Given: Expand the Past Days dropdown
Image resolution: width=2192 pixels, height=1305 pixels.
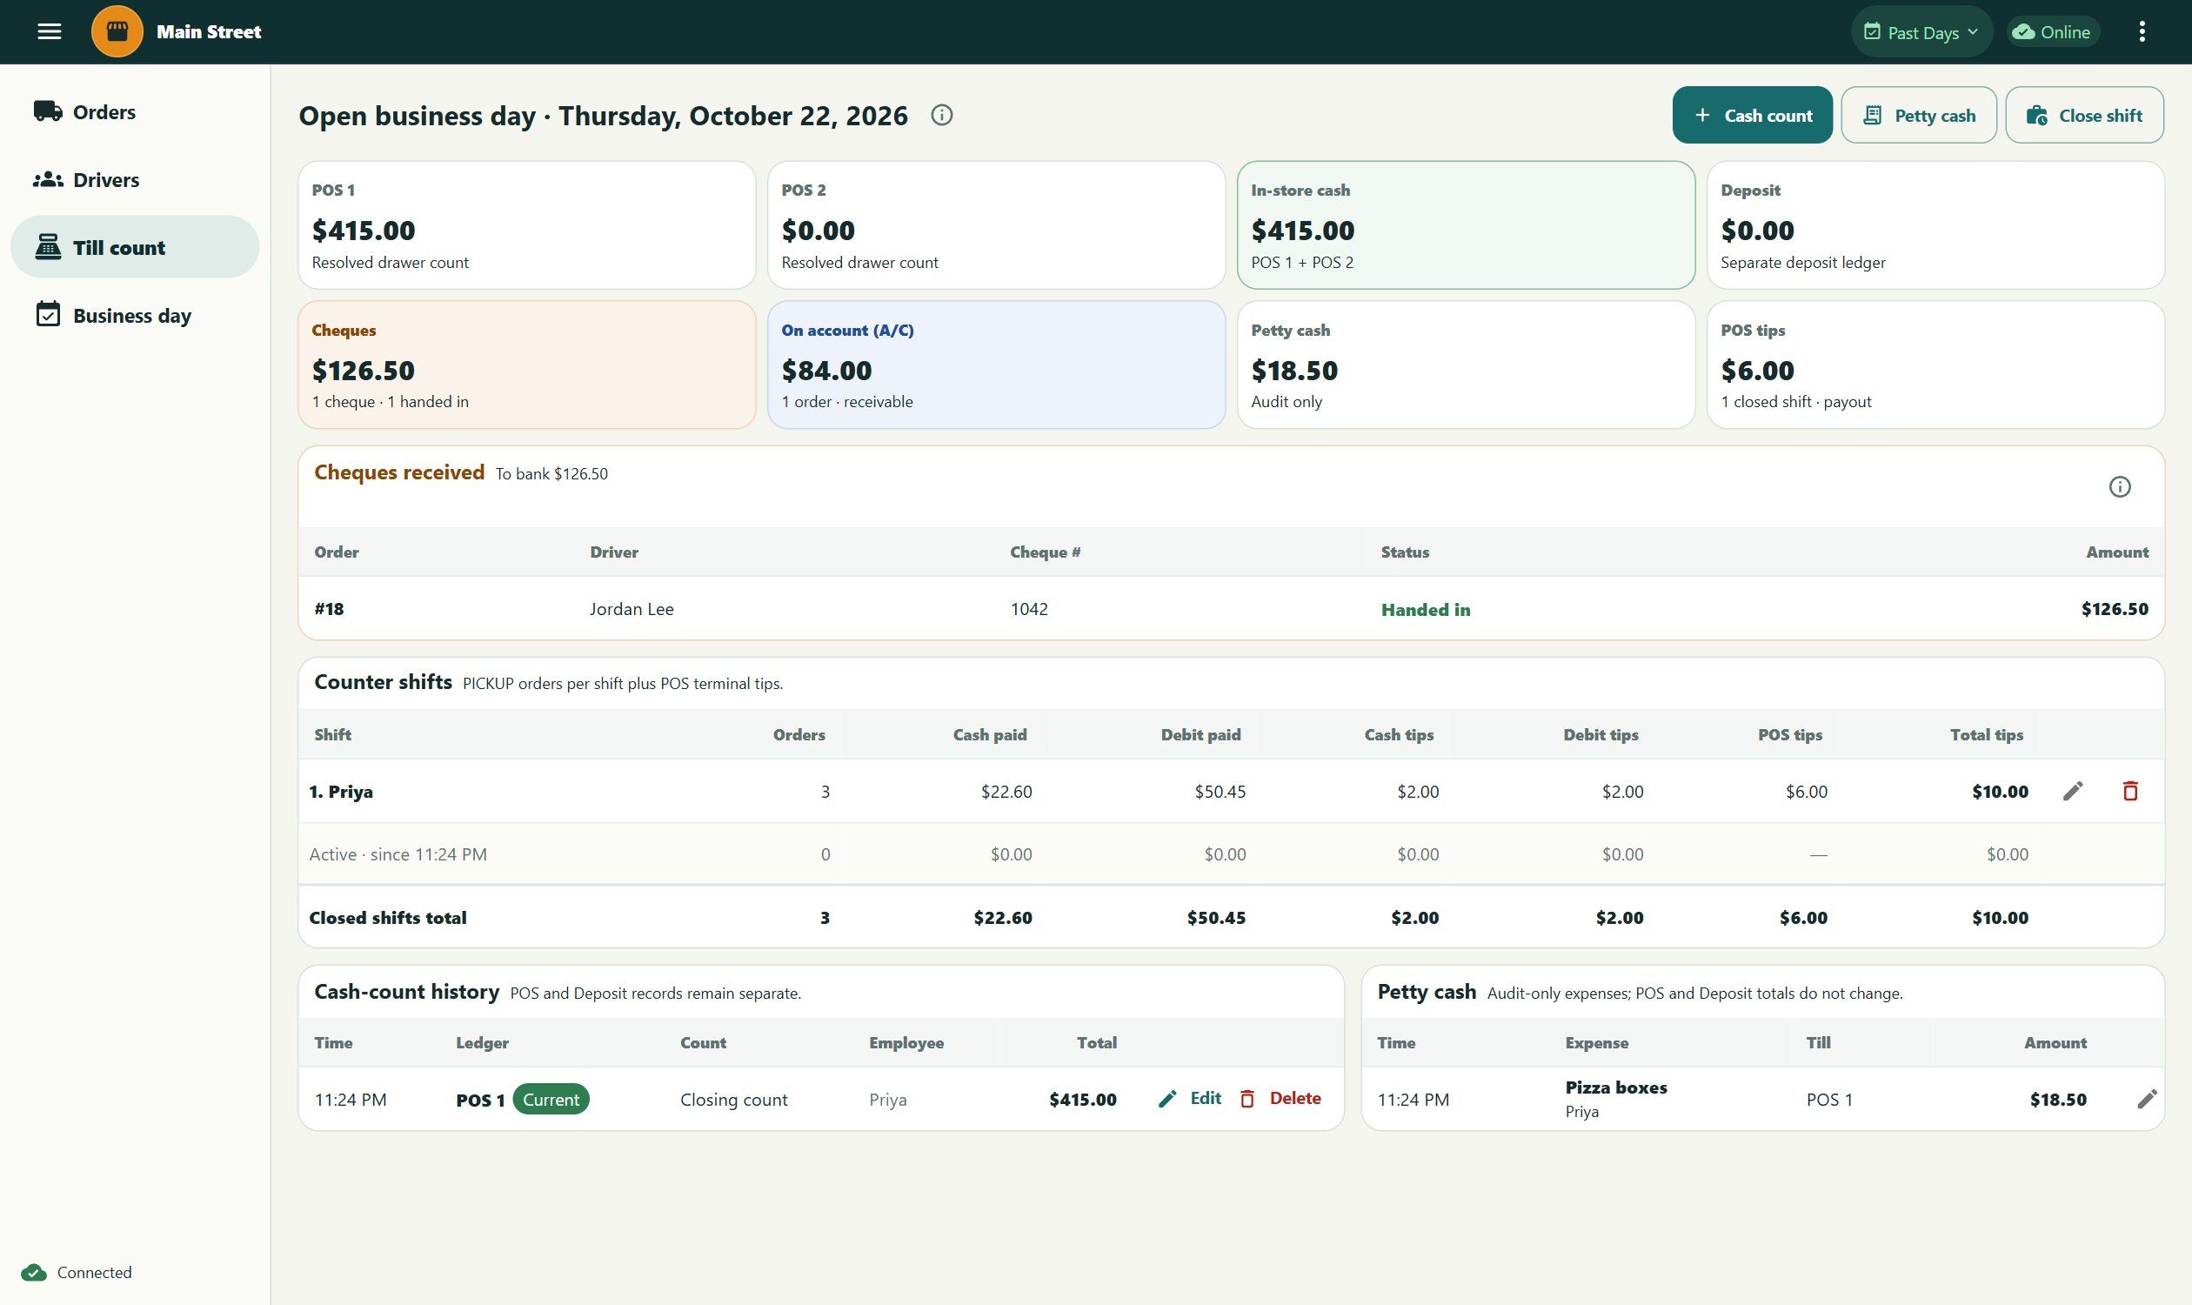Looking at the screenshot, I should coord(1921,31).
